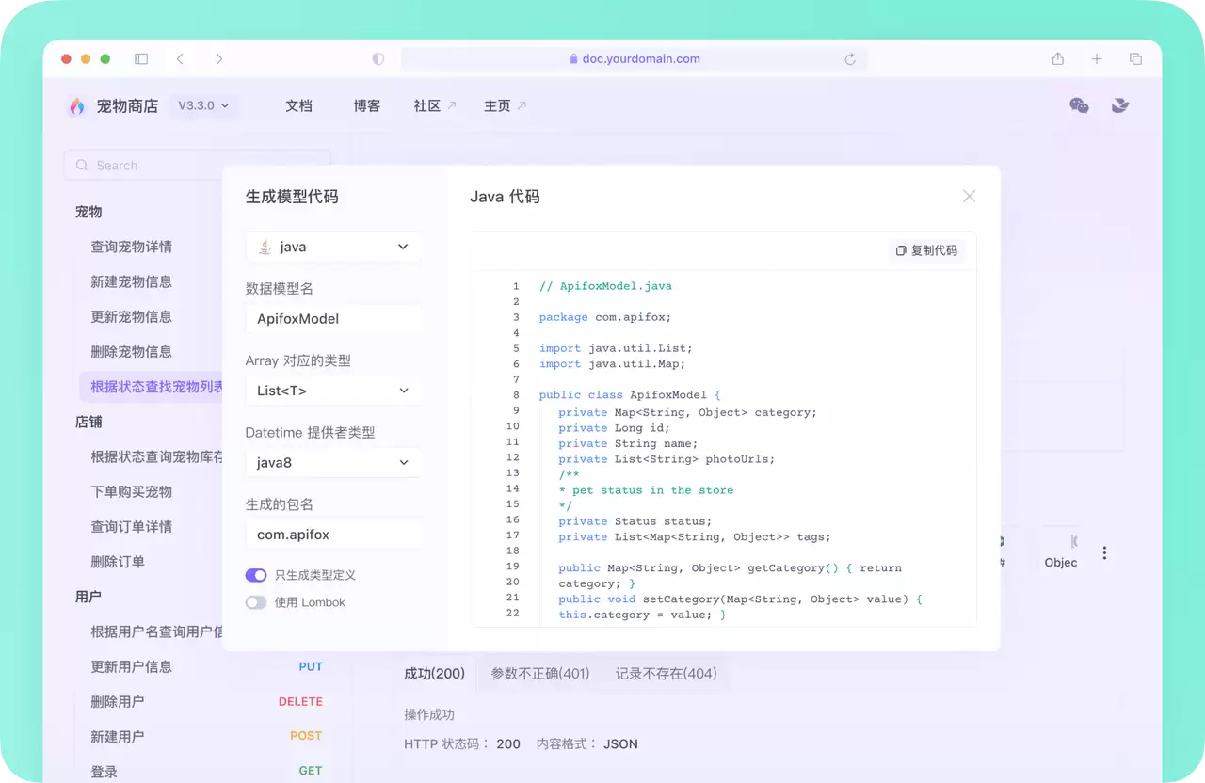Open 查询订单详情 in sidebar
1205x783 pixels.
coord(132,526)
